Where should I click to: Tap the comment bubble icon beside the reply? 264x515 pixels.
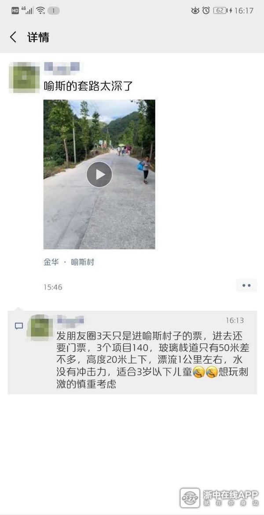[x=19, y=326]
